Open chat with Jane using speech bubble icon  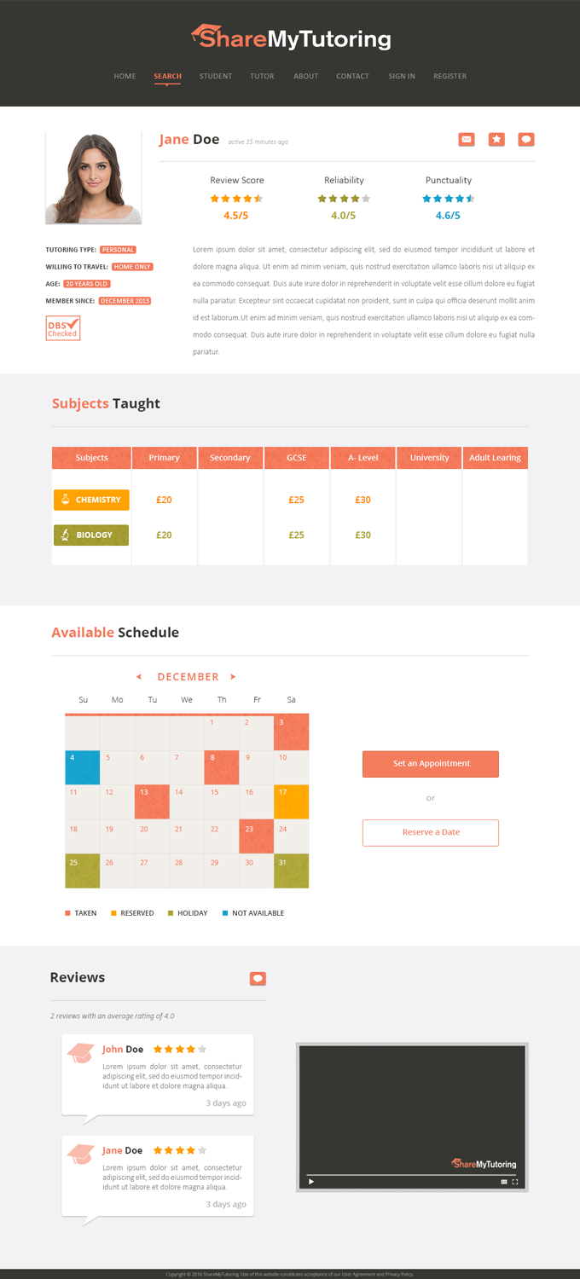tap(526, 139)
